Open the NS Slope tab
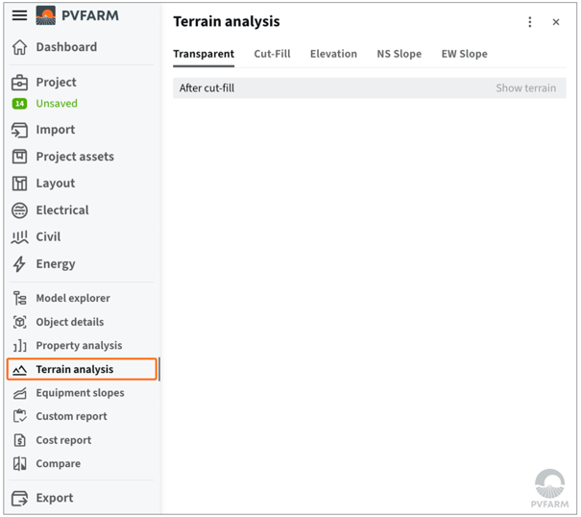 (x=399, y=54)
